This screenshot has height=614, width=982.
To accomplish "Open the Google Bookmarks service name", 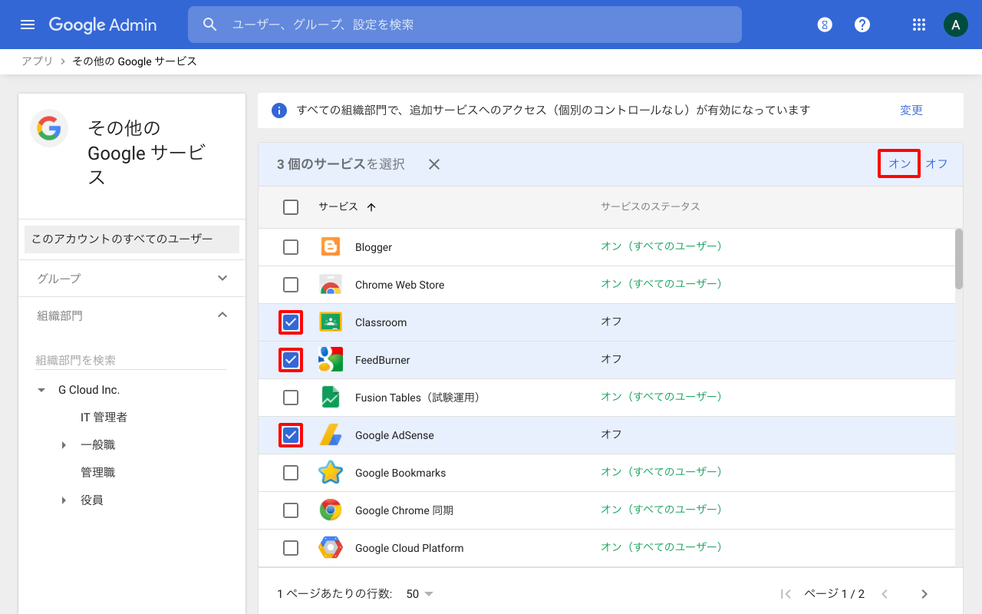I will tap(400, 473).
